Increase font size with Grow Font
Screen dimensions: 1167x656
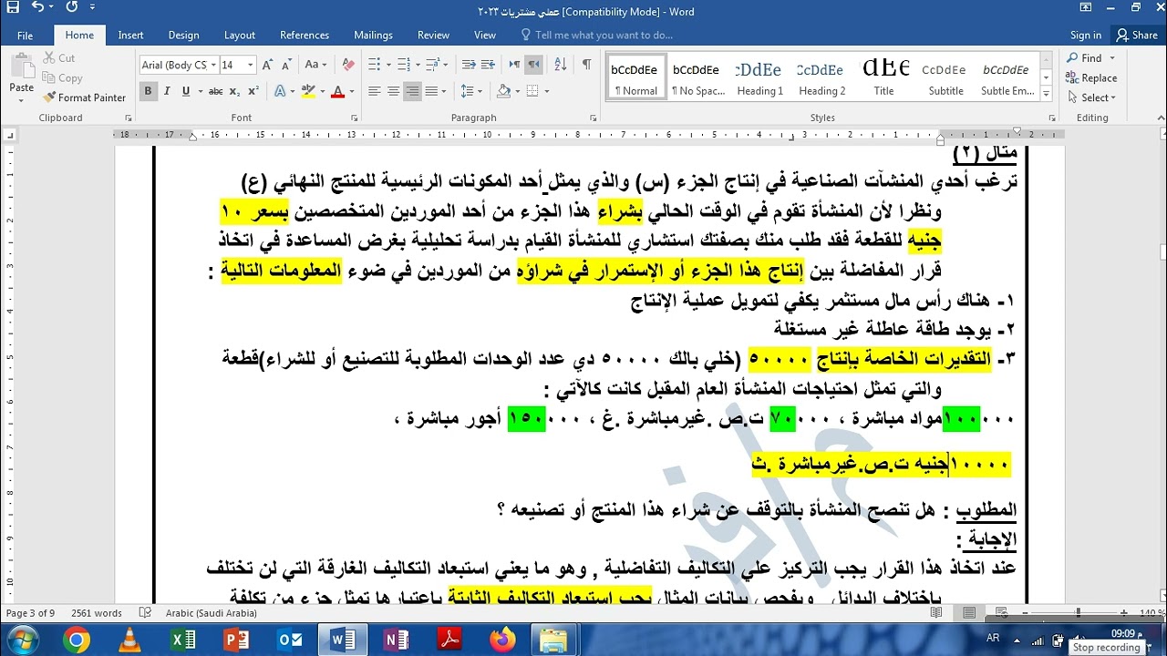coord(266,65)
